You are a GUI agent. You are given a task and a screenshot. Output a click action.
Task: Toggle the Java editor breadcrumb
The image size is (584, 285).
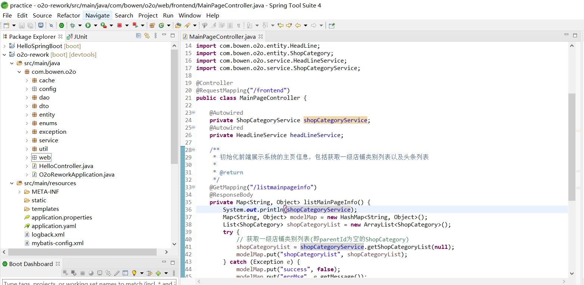click(x=205, y=25)
